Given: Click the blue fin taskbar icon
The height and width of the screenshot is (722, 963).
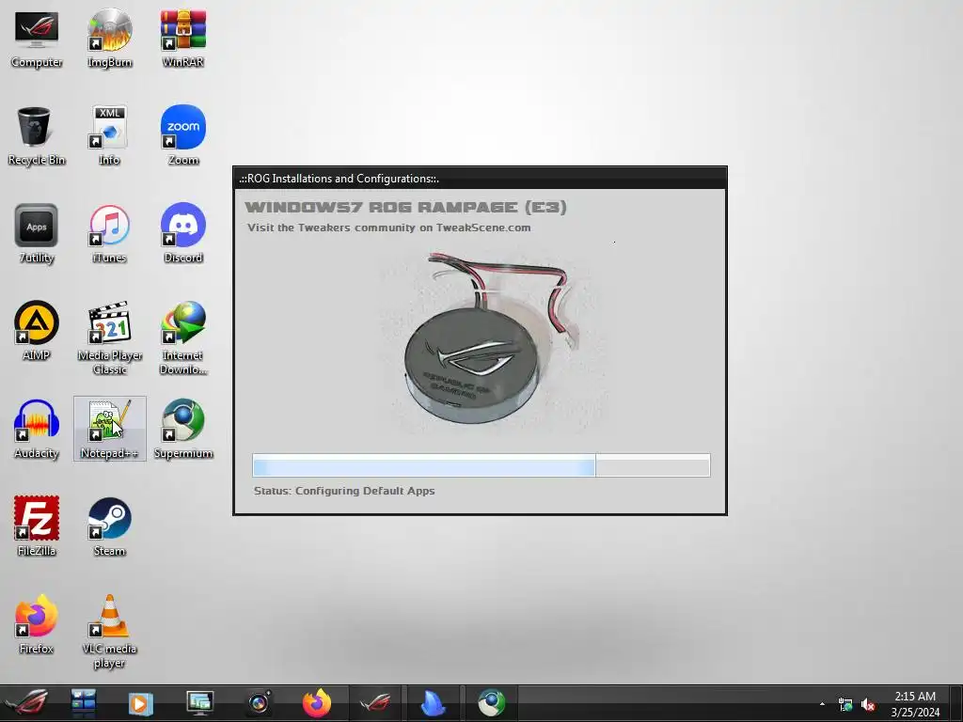Looking at the screenshot, I should [433, 703].
